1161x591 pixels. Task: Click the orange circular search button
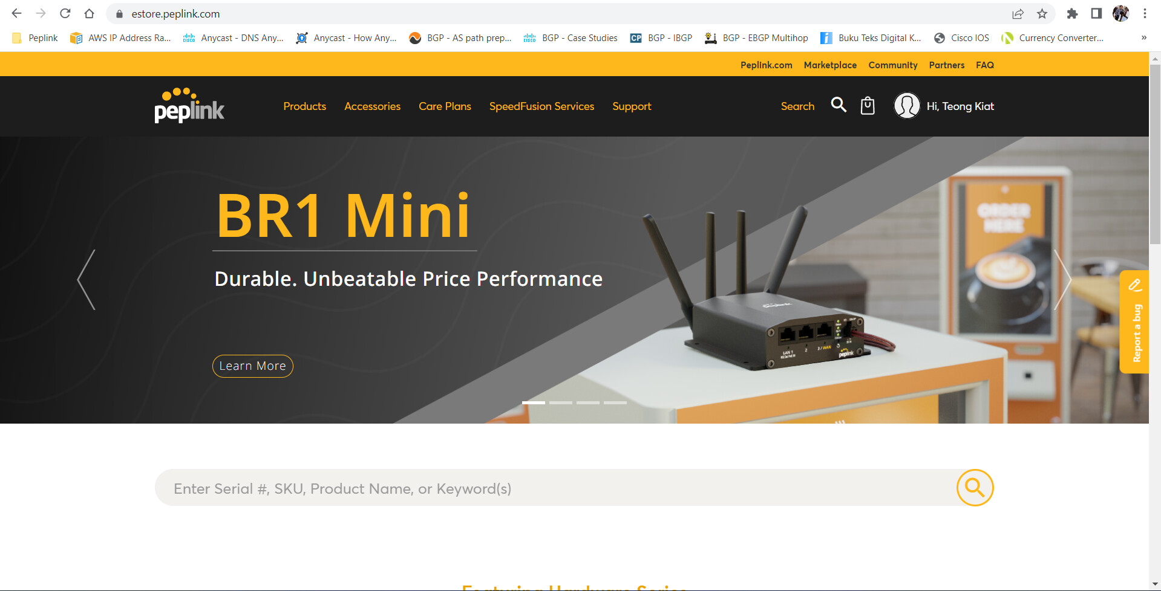975,487
